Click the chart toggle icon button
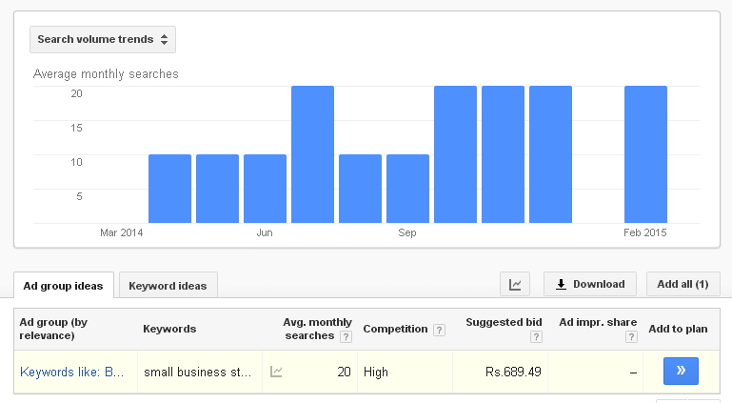The width and height of the screenshot is (732, 403). pos(514,284)
